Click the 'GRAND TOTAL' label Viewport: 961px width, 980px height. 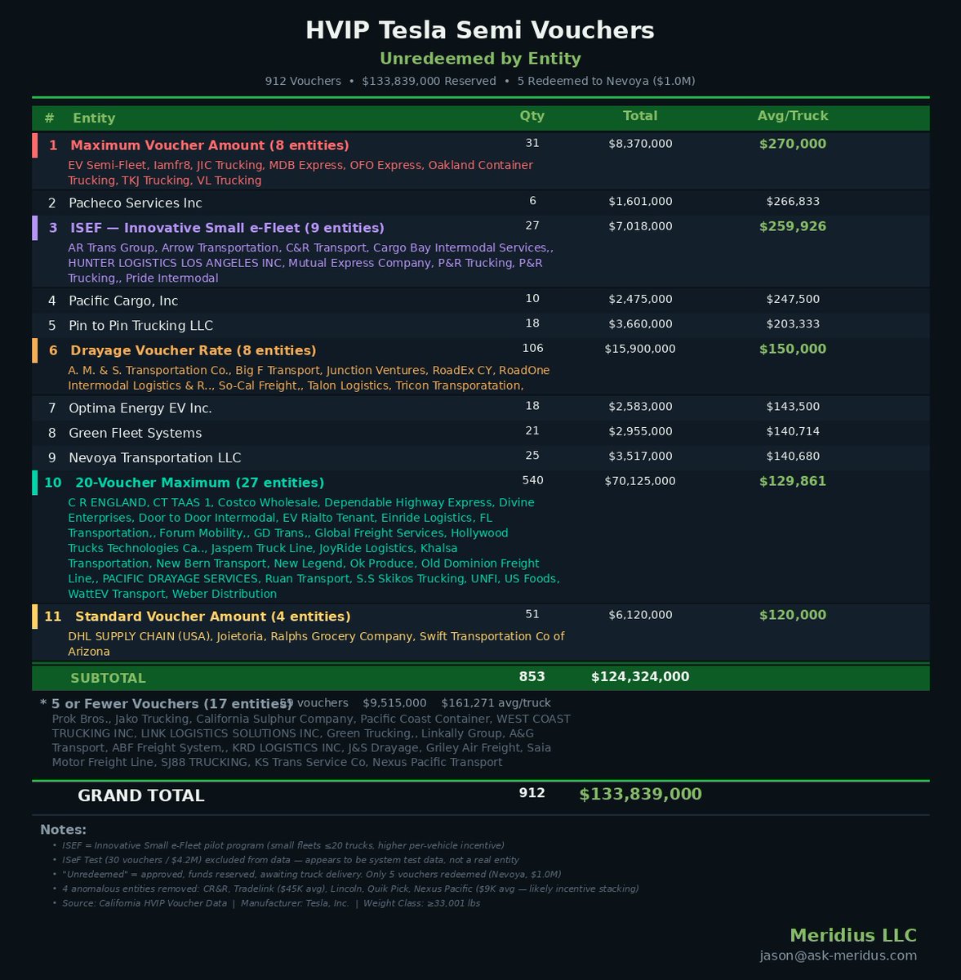tap(140, 795)
